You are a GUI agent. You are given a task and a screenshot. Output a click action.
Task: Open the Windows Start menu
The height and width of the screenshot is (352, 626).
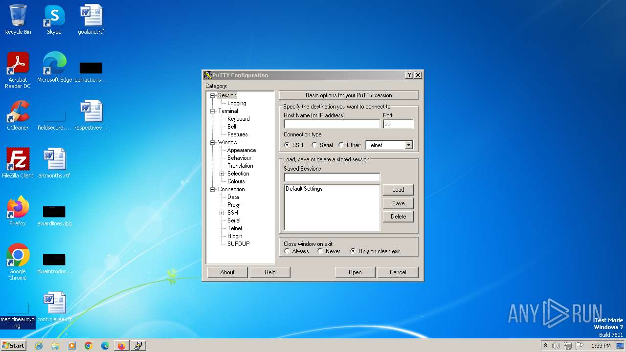13,346
